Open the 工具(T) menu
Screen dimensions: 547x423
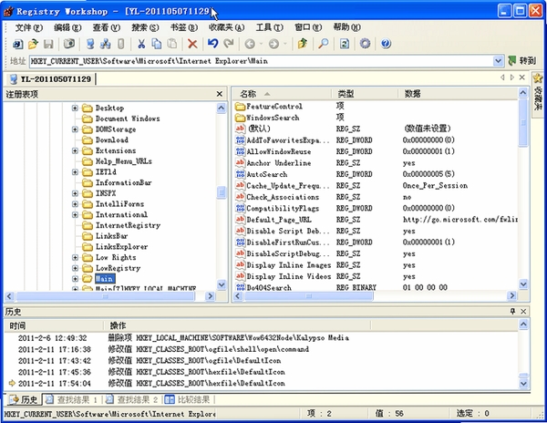point(269,27)
